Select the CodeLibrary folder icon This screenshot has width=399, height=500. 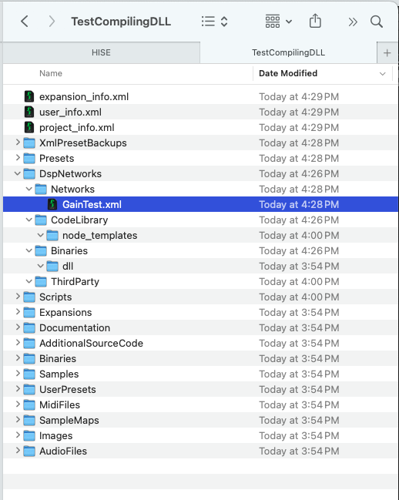click(x=41, y=220)
